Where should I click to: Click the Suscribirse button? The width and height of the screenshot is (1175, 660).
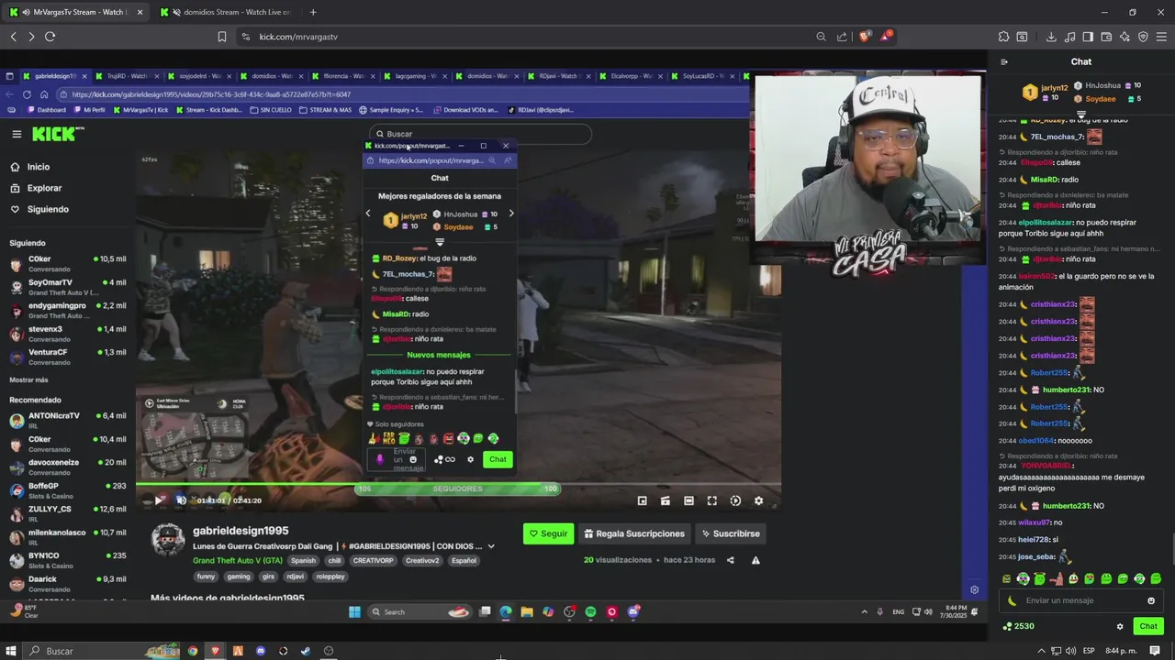click(730, 533)
